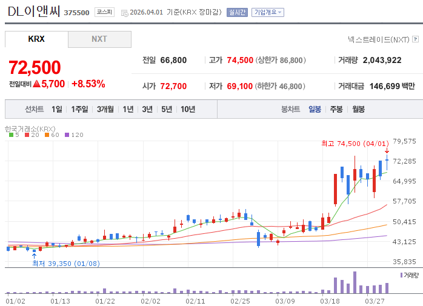The width and height of the screenshot is (423, 306).
Task: Click the 03/18 date on the chart axis
Action: coord(330,301)
